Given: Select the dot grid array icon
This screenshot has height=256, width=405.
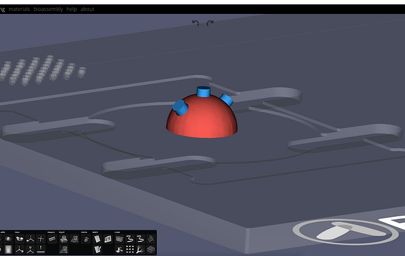Looking at the screenshot, I should pos(129,250).
